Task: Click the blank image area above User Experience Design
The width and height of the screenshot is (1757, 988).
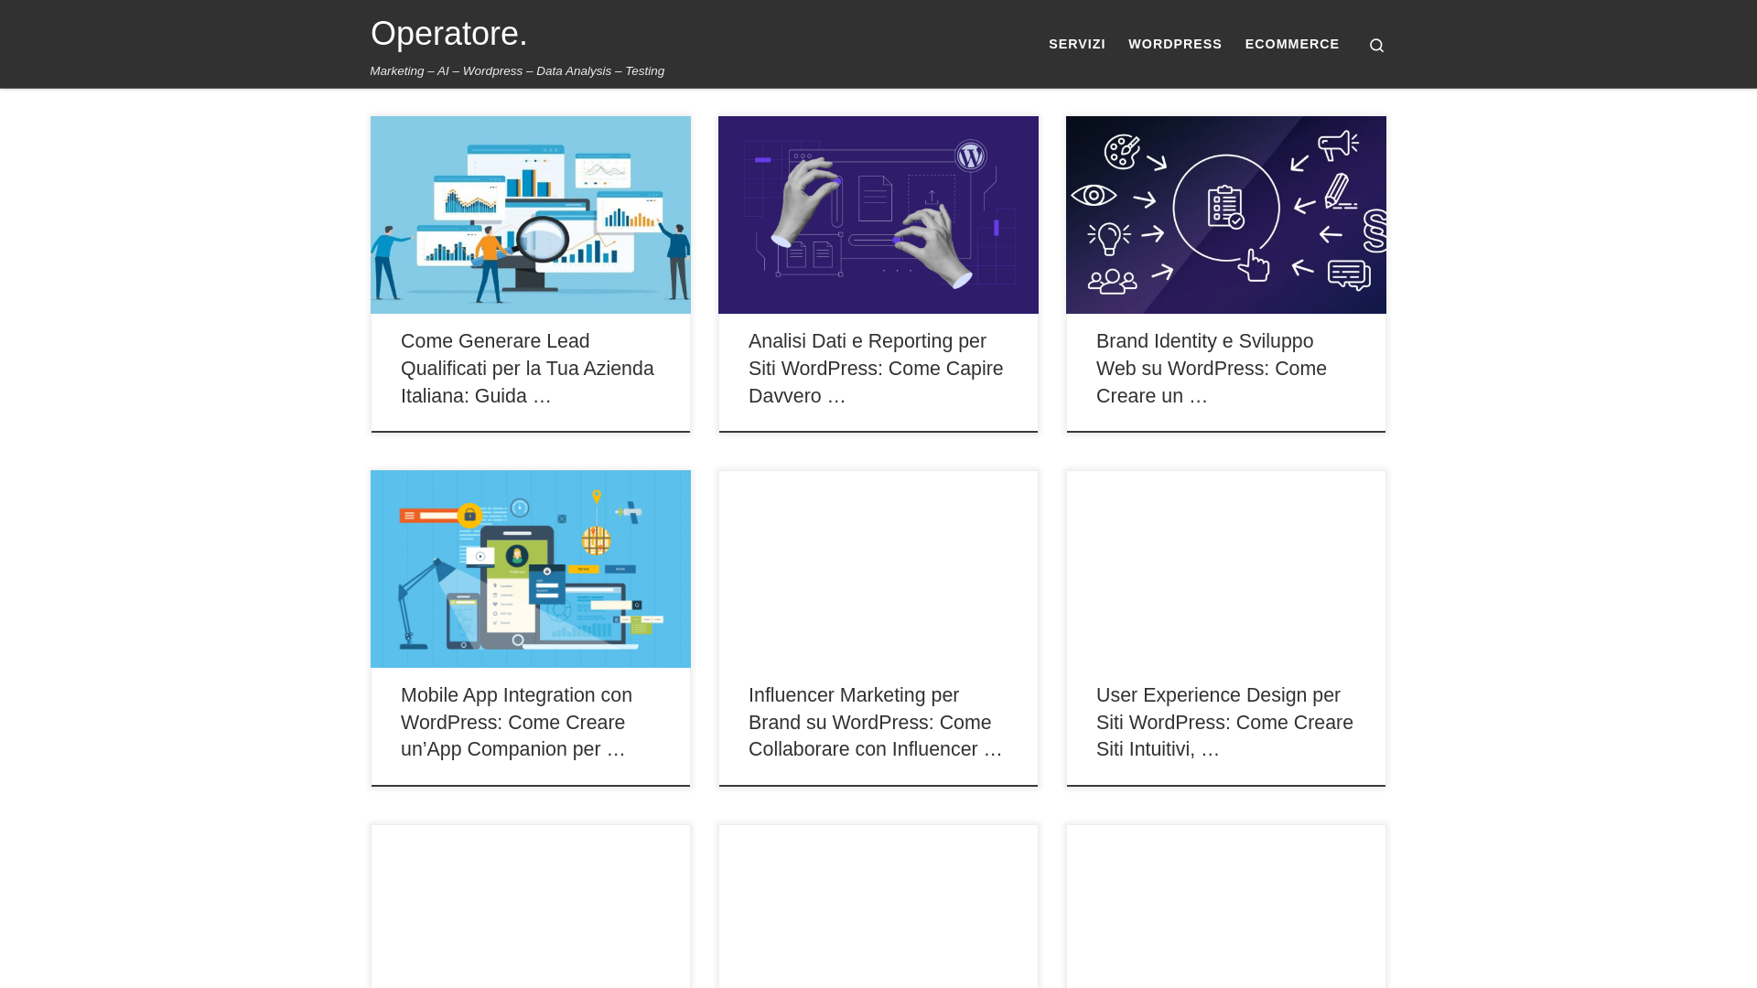Action: (x=1225, y=569)
